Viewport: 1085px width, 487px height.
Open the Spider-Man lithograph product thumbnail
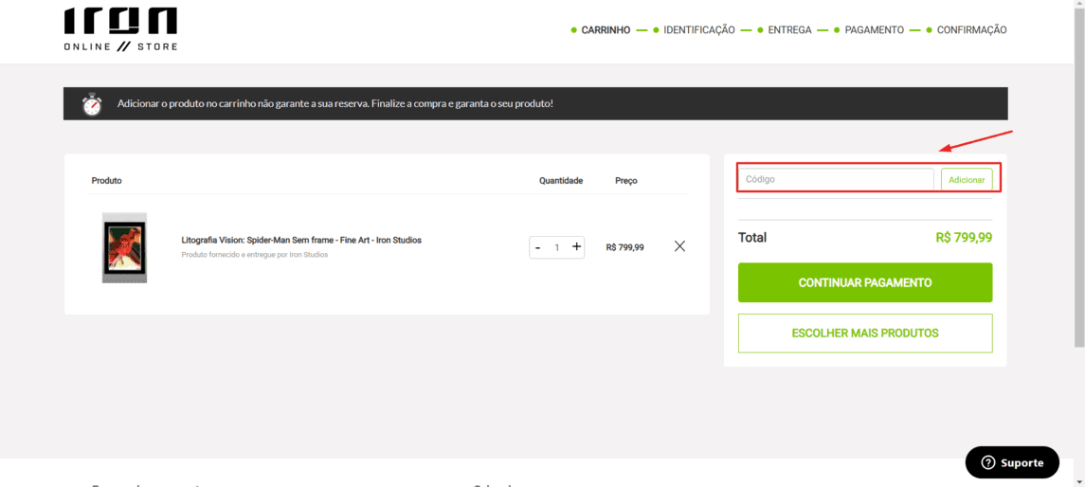124,247
